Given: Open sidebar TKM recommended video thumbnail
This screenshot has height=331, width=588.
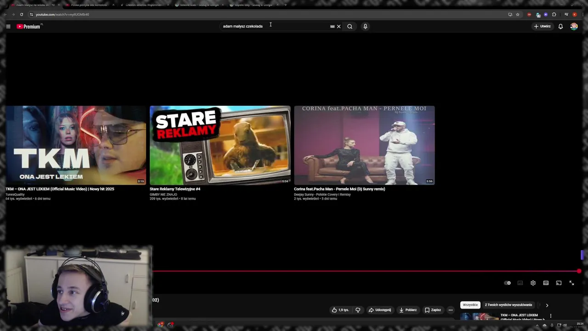Looking at the screenshot, I should (x=479, y=317).
